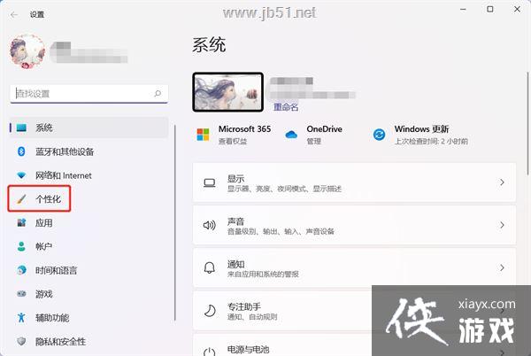Minimize the Settings window
Image resolution: width=531 pixels, height=356 pixels.
click(x=463, y=9)
